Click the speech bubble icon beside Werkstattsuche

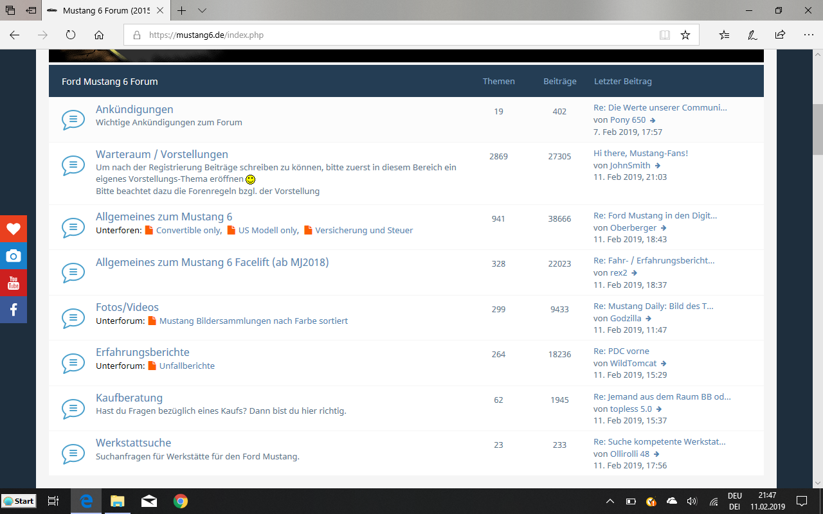tap(73, 454)
